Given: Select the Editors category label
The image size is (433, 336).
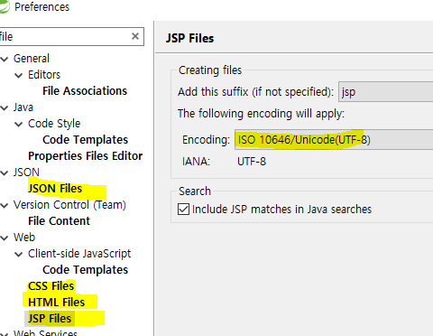Looking at the screenshot, I should click(x=44, y=75).
